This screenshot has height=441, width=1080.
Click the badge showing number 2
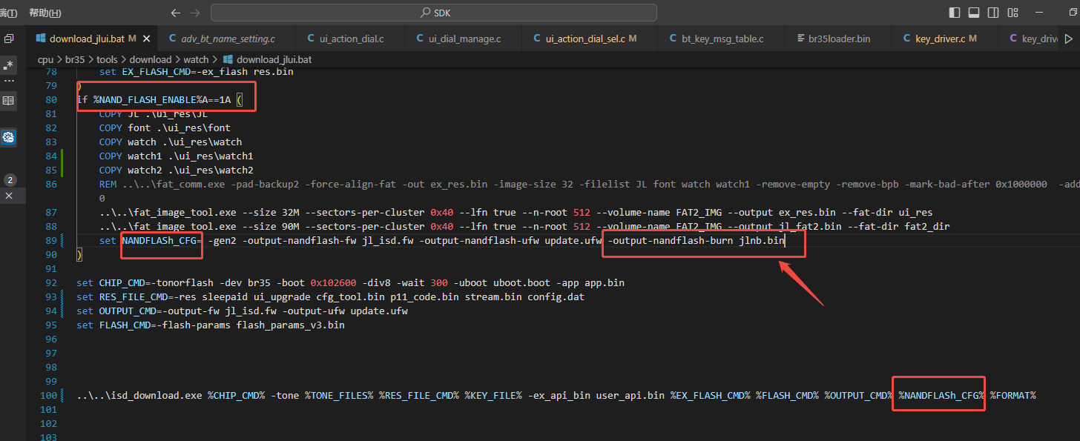click(10, 180)
